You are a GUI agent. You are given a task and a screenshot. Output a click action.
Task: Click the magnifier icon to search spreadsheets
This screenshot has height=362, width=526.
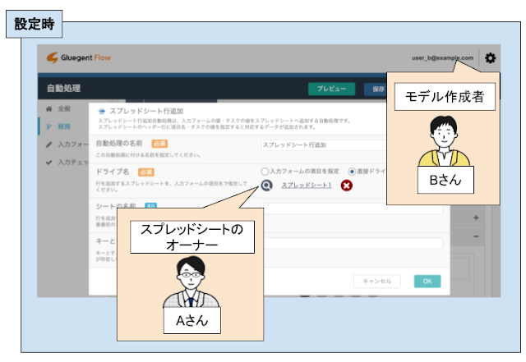[x=266, y=186]
